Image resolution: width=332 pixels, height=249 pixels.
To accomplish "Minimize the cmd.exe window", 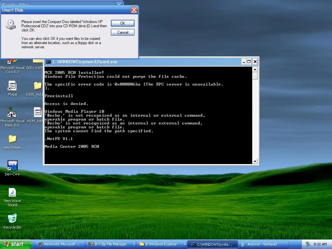I will click(244, 62).
